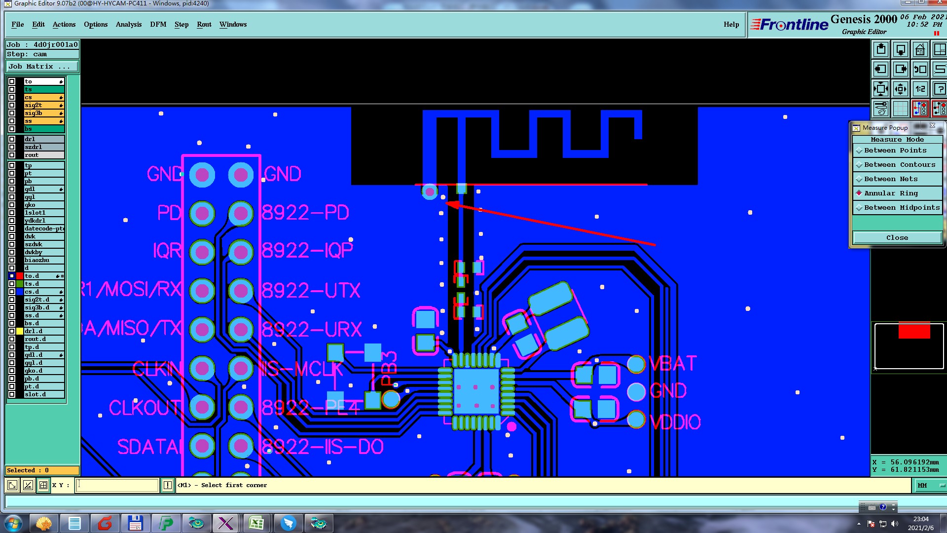Click the pan left arrow icon

pos(881,70)
